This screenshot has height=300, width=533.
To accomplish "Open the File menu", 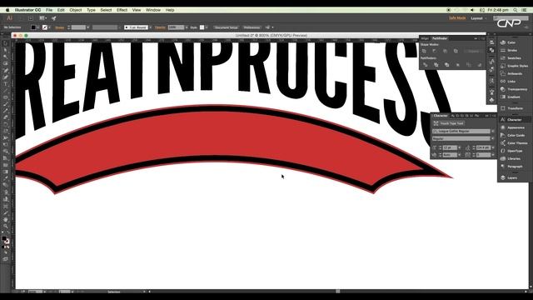I will tap(49, 10).
